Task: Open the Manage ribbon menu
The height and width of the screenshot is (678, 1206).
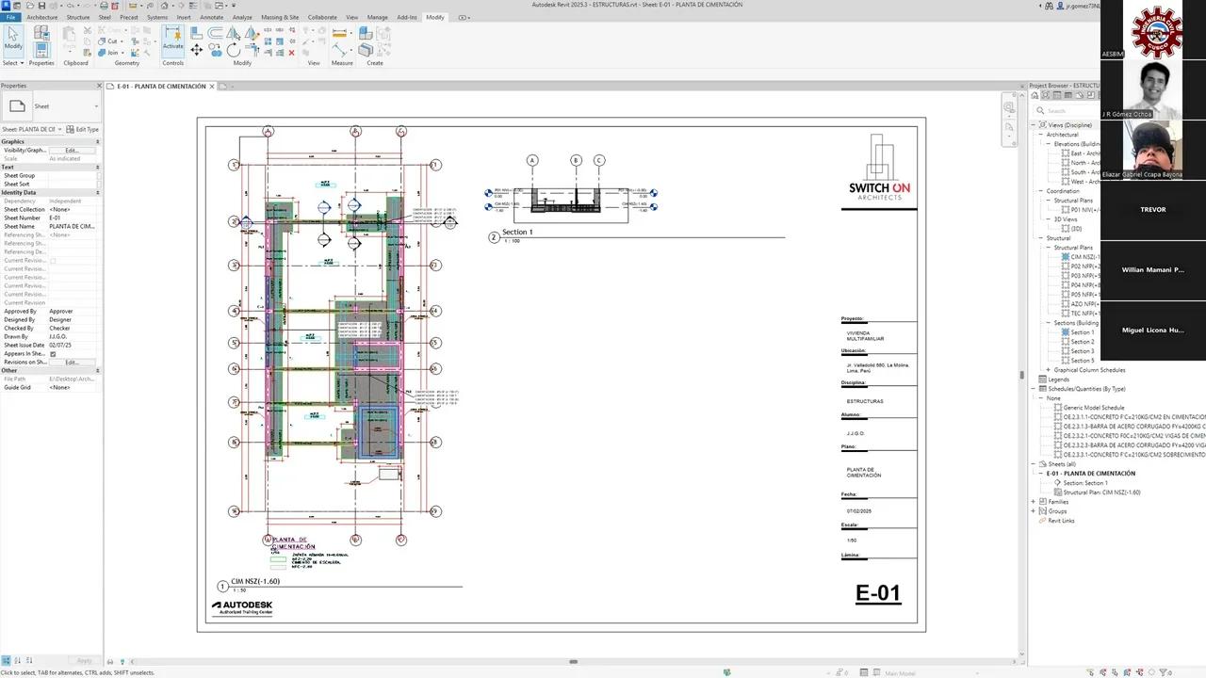Action: coord(377,17)
